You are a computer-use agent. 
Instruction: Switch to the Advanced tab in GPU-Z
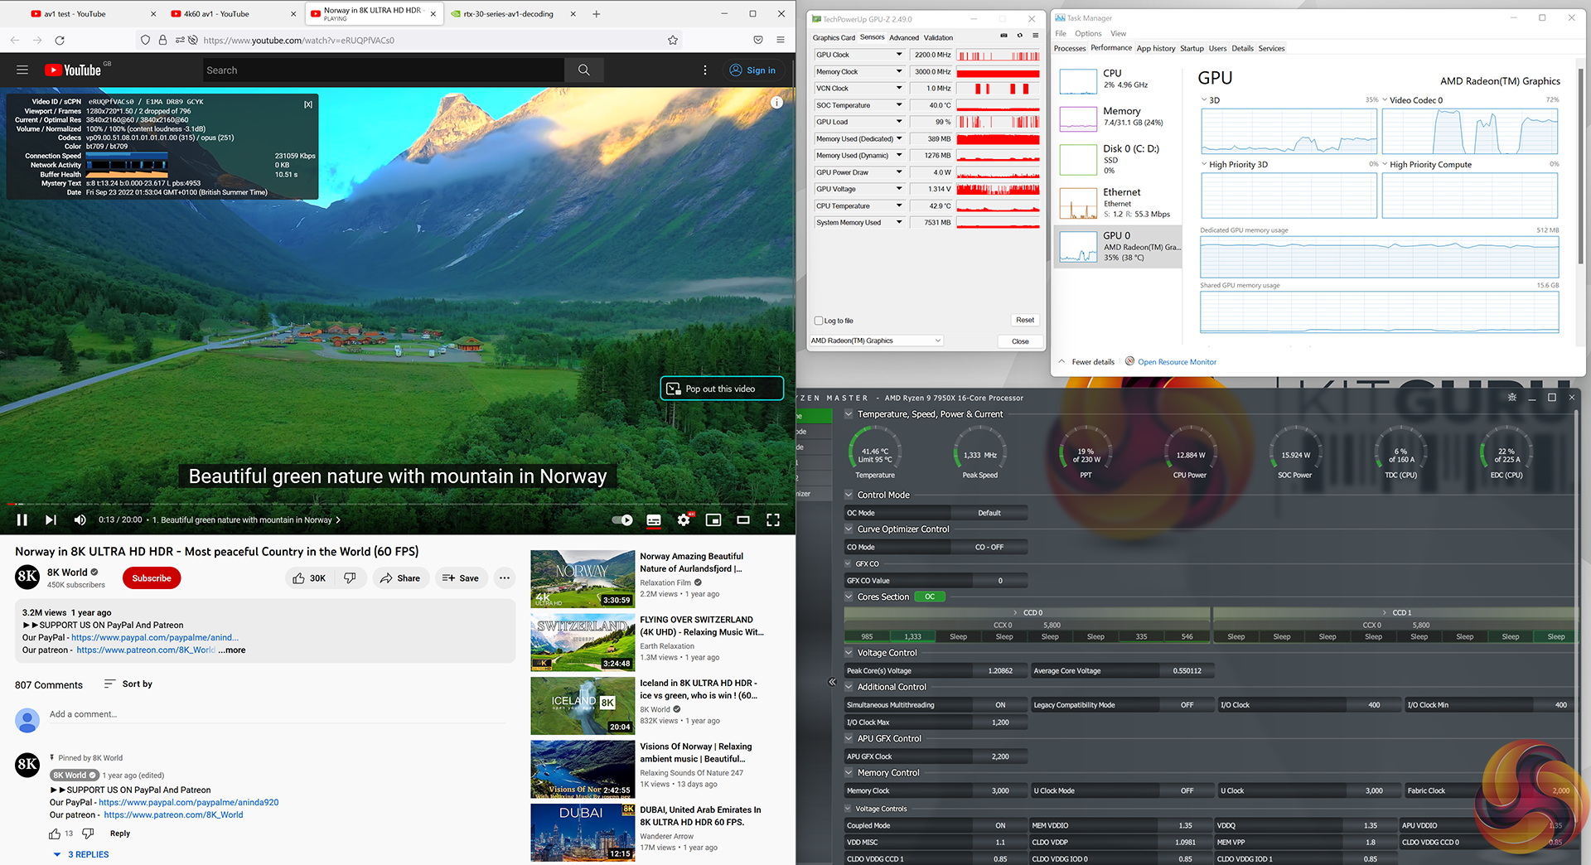[x=903, y=37]
